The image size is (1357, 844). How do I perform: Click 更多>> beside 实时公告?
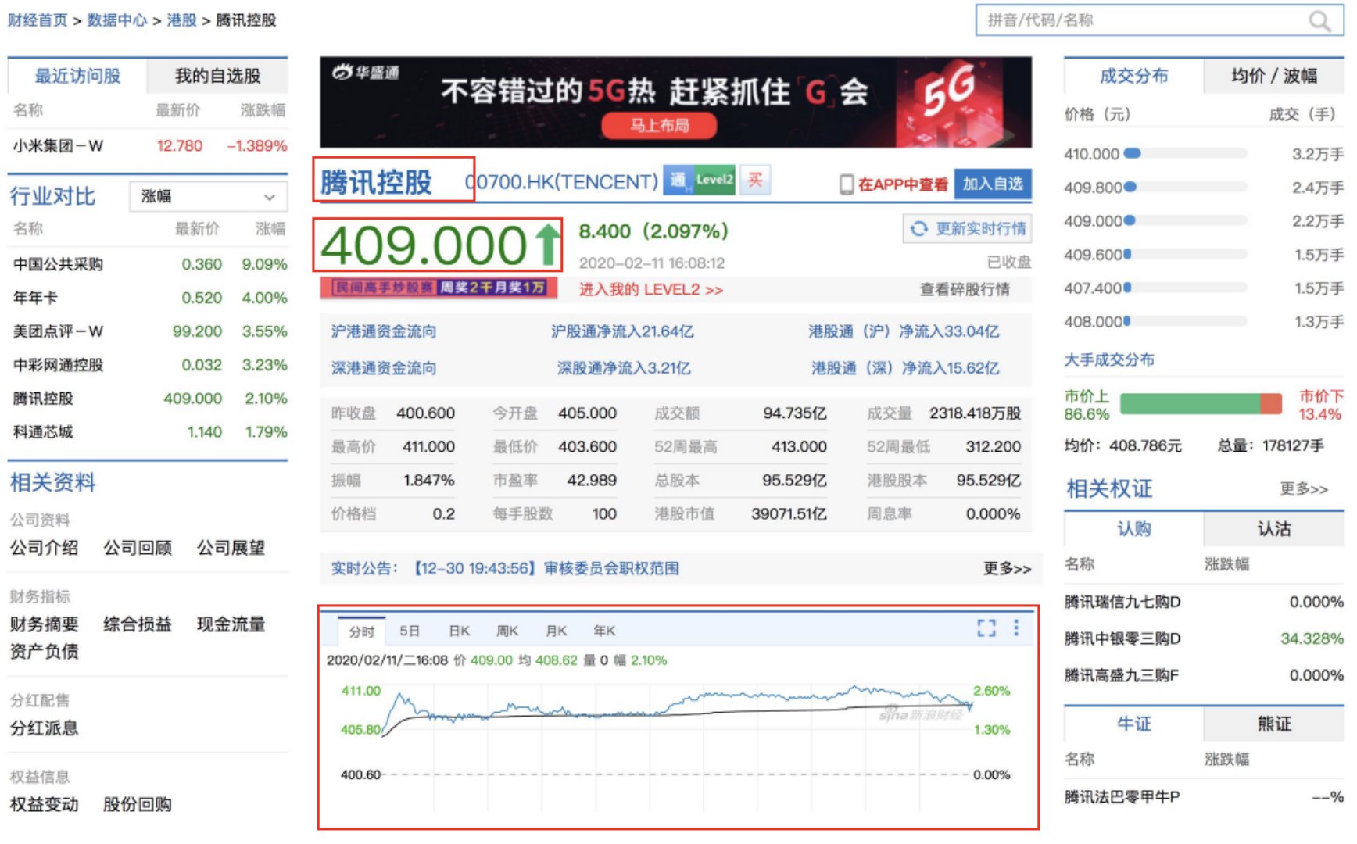click(x=1008, y=568)
